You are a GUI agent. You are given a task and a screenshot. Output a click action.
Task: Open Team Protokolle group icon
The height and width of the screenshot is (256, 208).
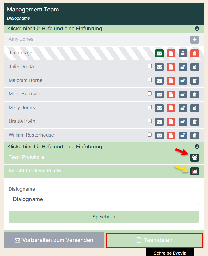pos(195,157)
